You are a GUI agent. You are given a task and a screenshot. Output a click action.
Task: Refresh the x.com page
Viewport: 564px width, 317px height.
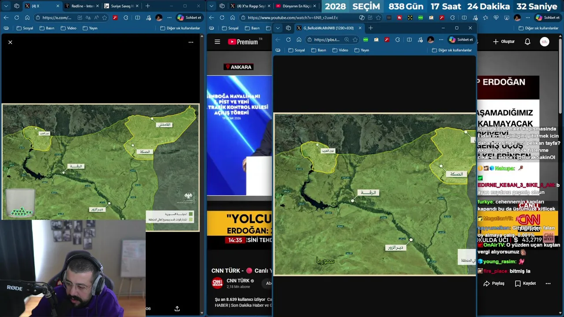[x=17, y=18]
